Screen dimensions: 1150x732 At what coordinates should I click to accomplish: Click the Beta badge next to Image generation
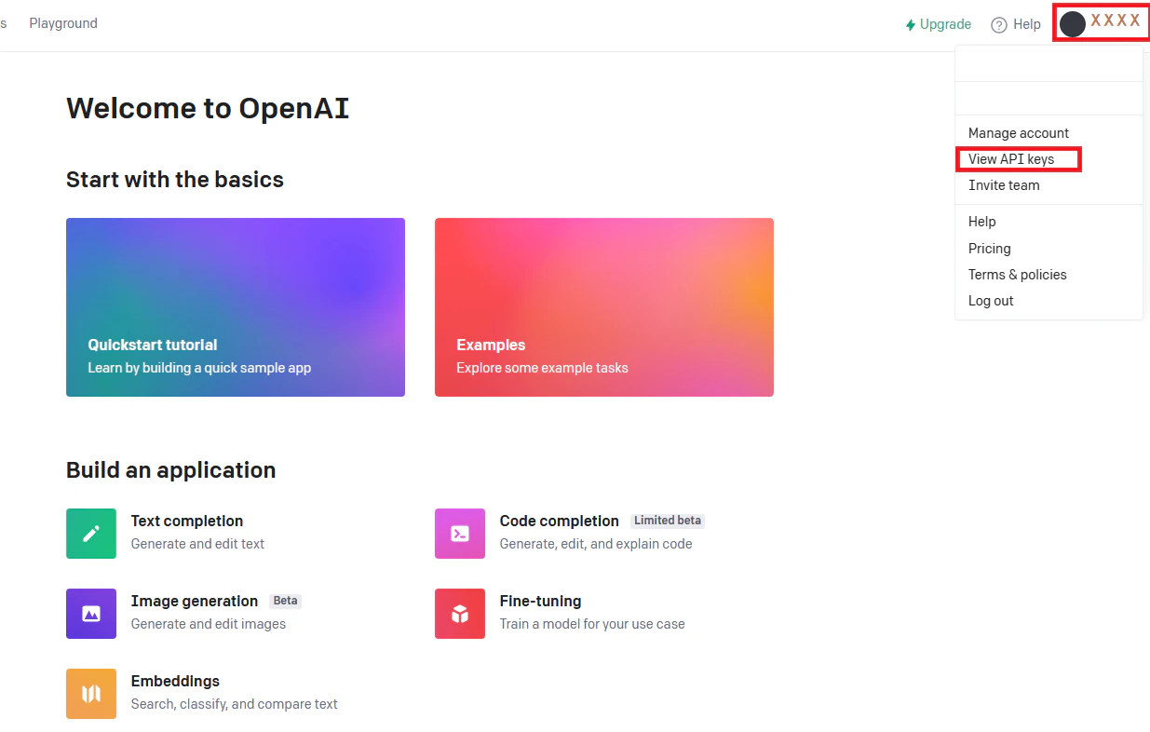pos(285,601)
